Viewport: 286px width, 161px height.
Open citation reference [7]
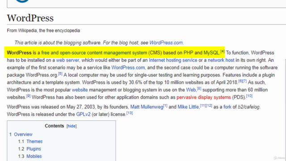[244, 81]
